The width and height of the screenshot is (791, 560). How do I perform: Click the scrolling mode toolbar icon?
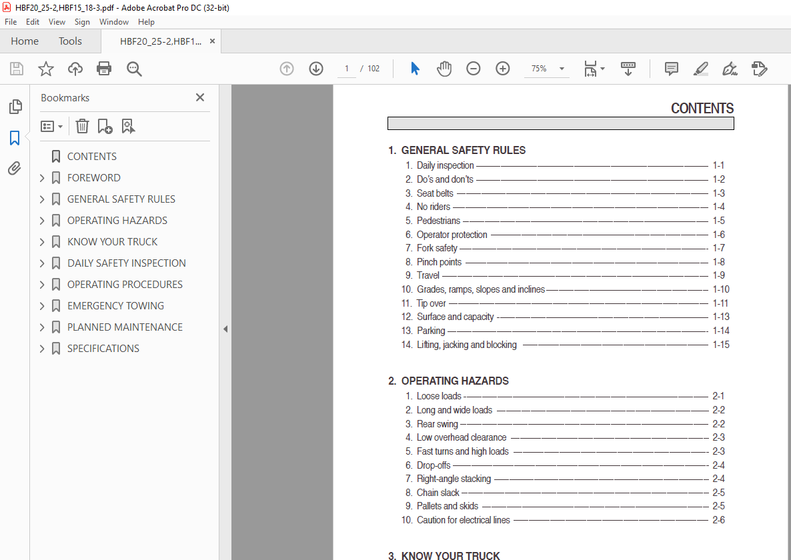[628, 69]
